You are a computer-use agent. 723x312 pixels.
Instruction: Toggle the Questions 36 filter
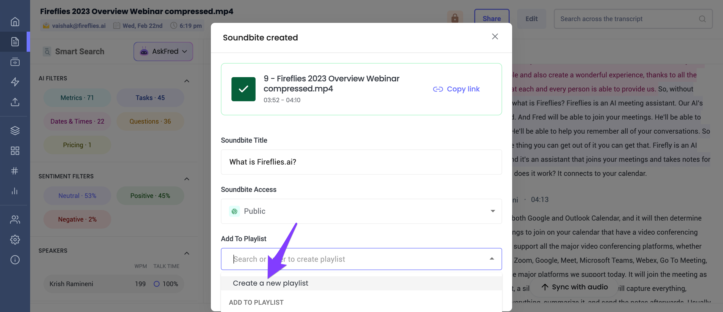click(150, 121)
